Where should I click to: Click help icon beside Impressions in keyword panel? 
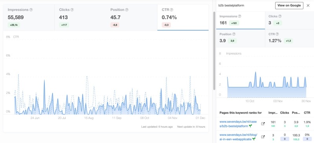coord(239,16)
